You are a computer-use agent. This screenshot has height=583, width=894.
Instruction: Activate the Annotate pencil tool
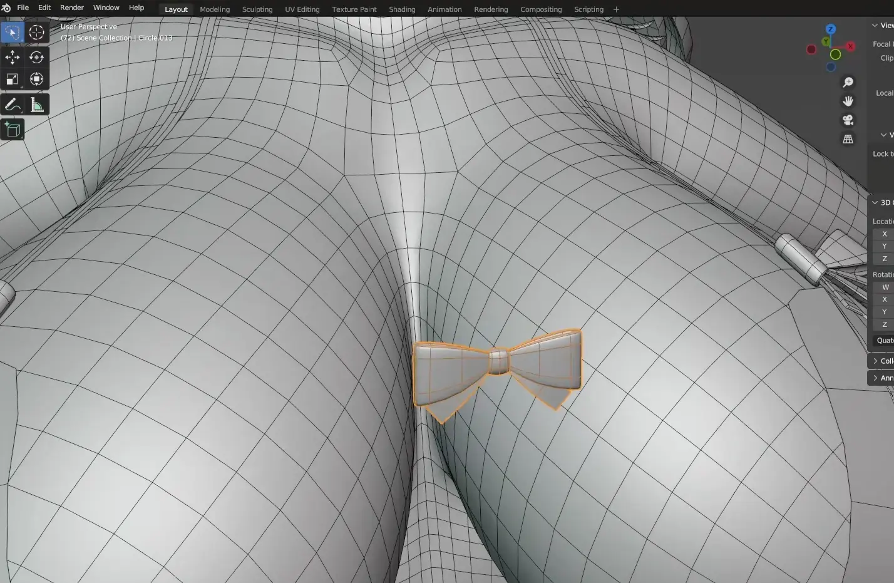pos(12,105)
